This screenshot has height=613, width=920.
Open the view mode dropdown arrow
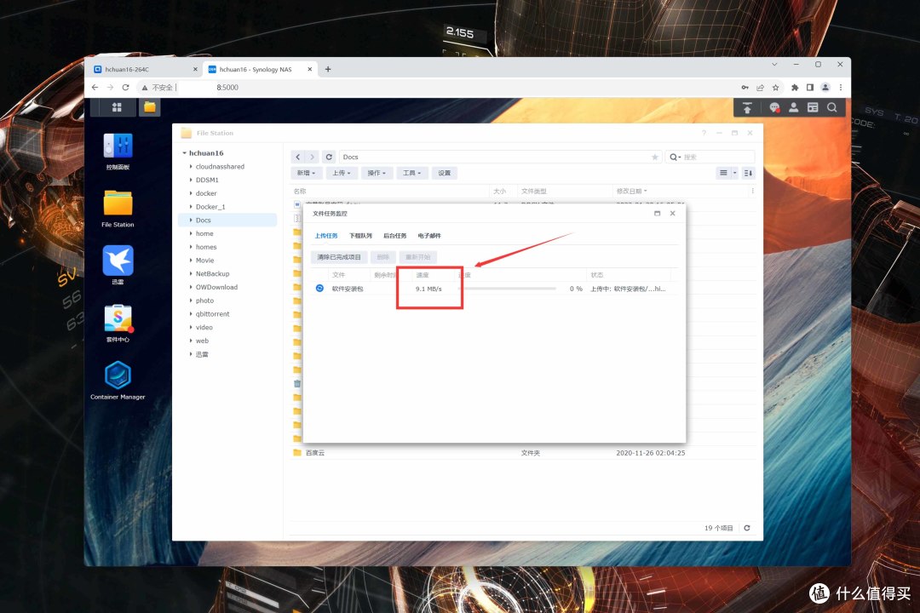coord(734,173)
